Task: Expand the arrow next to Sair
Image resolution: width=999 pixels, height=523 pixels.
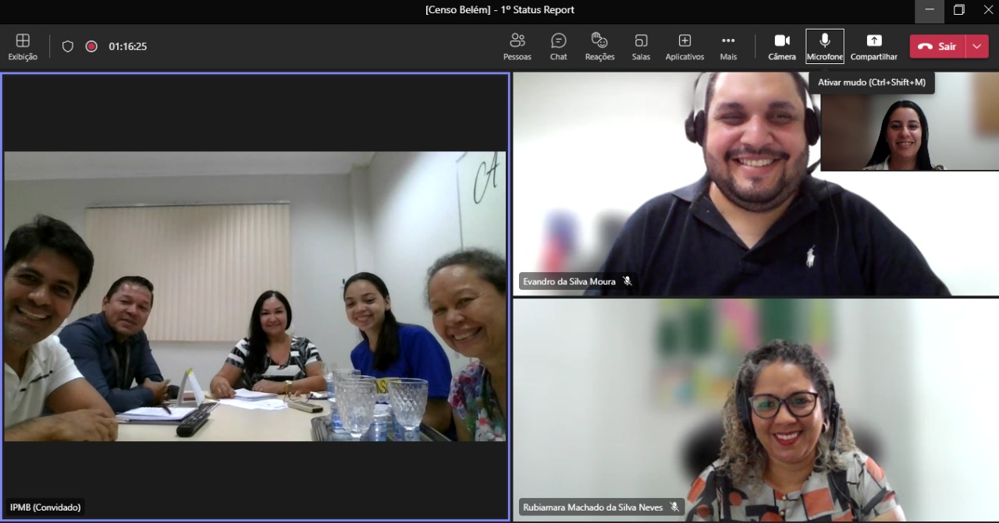Action: [x=977, y=47]
